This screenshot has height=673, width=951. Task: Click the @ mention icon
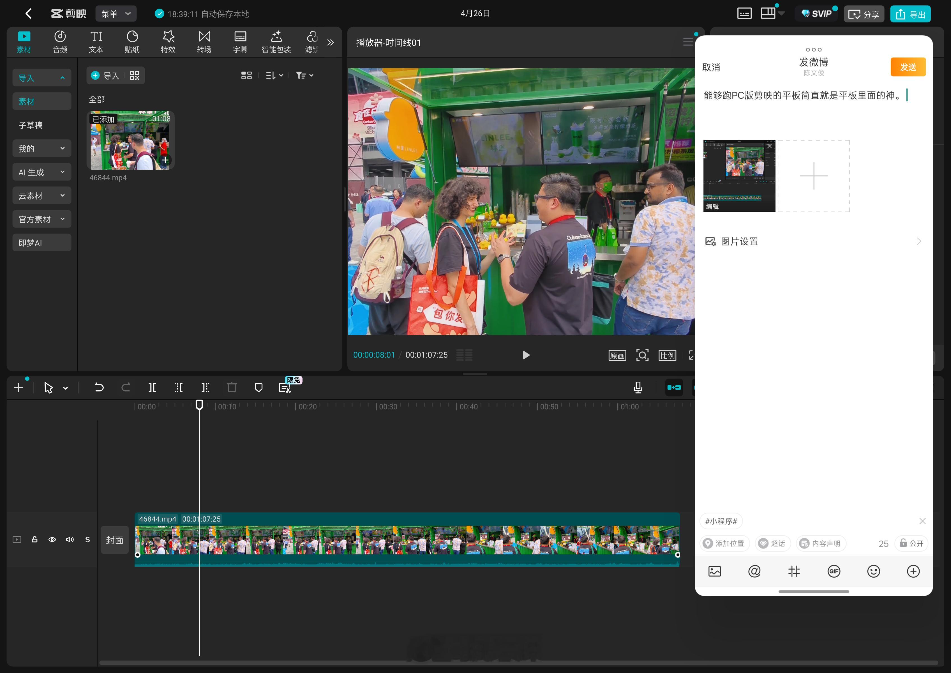(x=754, y=571)
